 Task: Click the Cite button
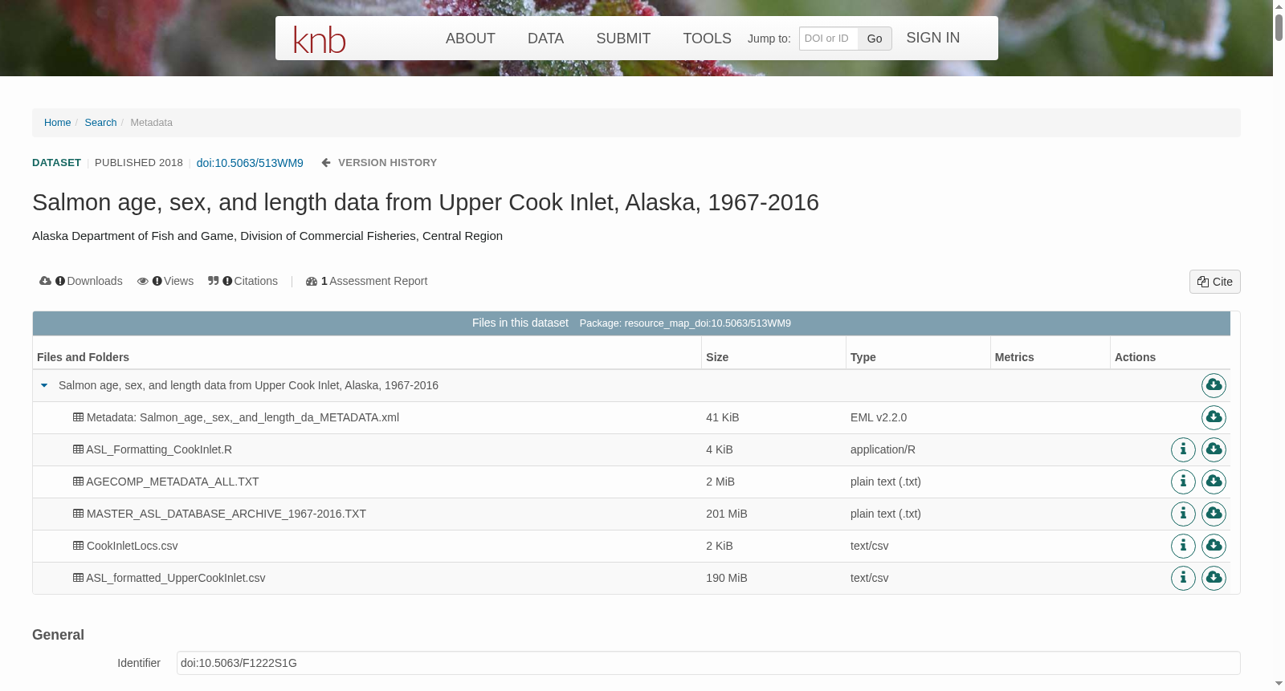click(1215, 282)
